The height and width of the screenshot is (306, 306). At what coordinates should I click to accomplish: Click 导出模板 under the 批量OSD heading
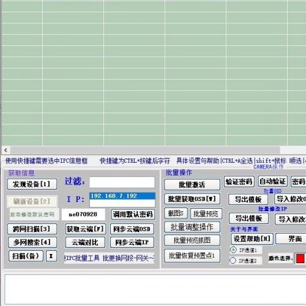pos(248,200)
